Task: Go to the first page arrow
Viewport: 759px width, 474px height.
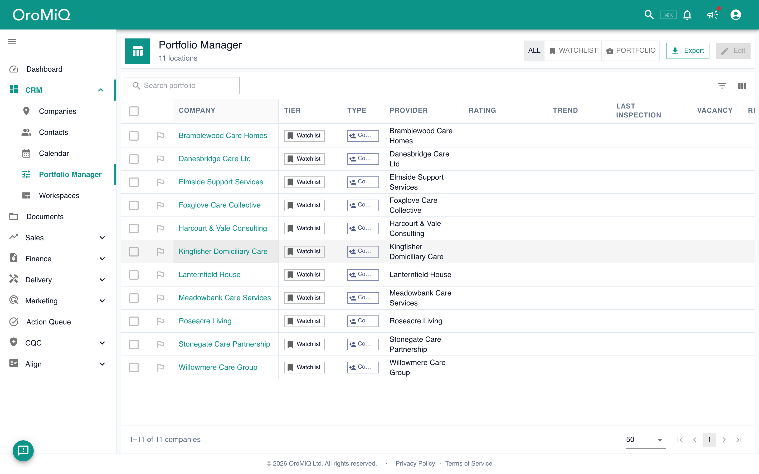Action: [x=680, y=440]
